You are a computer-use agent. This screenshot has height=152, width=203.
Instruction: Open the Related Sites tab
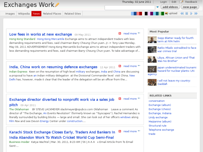[73, 14]
